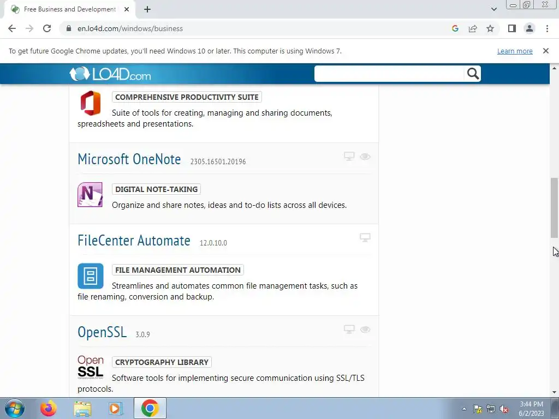Click the page vertical scrollbar thumb
Viewport: 559px width, 419px height.
554,207
